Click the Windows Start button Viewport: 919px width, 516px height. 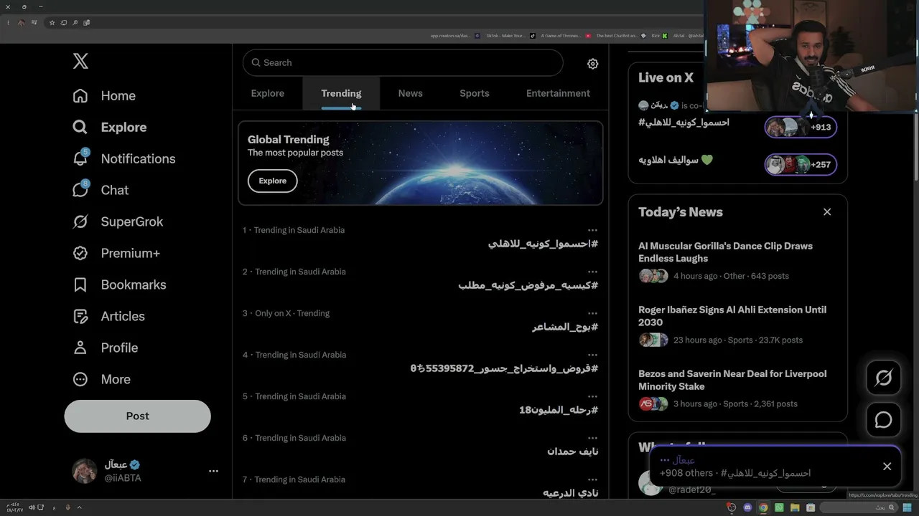[908, 507]
